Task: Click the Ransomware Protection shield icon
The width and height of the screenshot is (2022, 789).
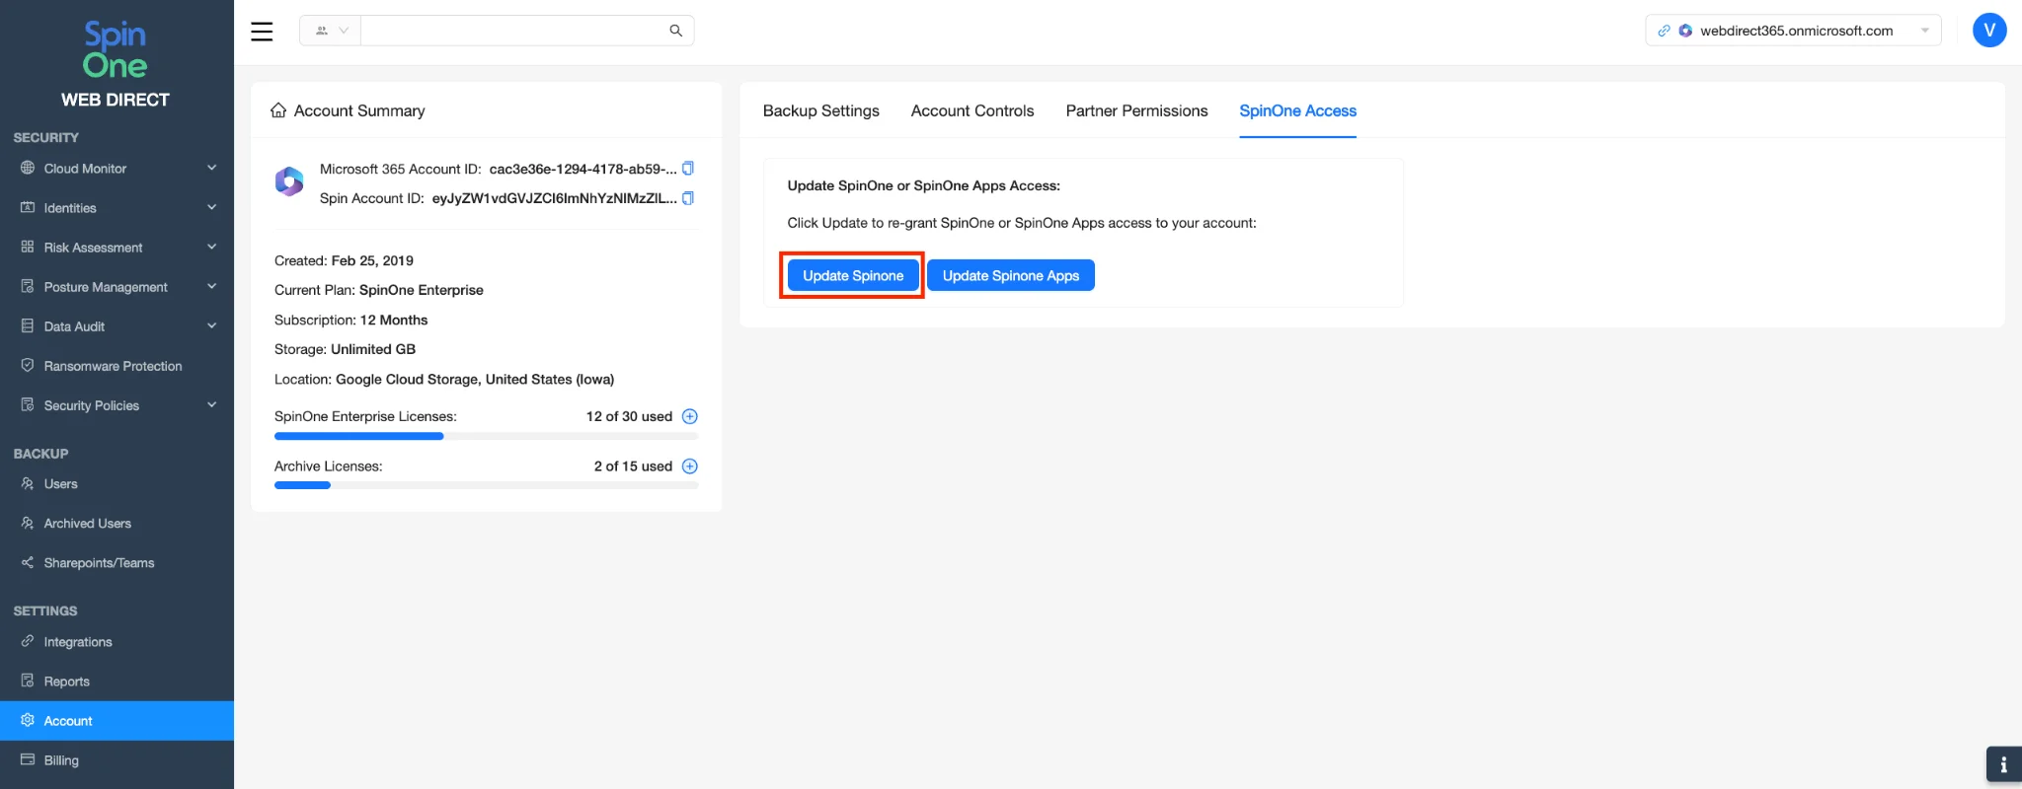Action: pyautogui.click(x=28, y=365)
